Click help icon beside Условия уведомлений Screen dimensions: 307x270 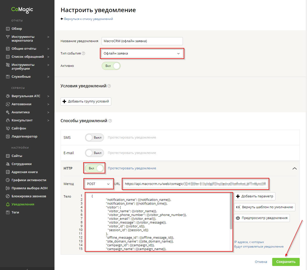[109, 86]
